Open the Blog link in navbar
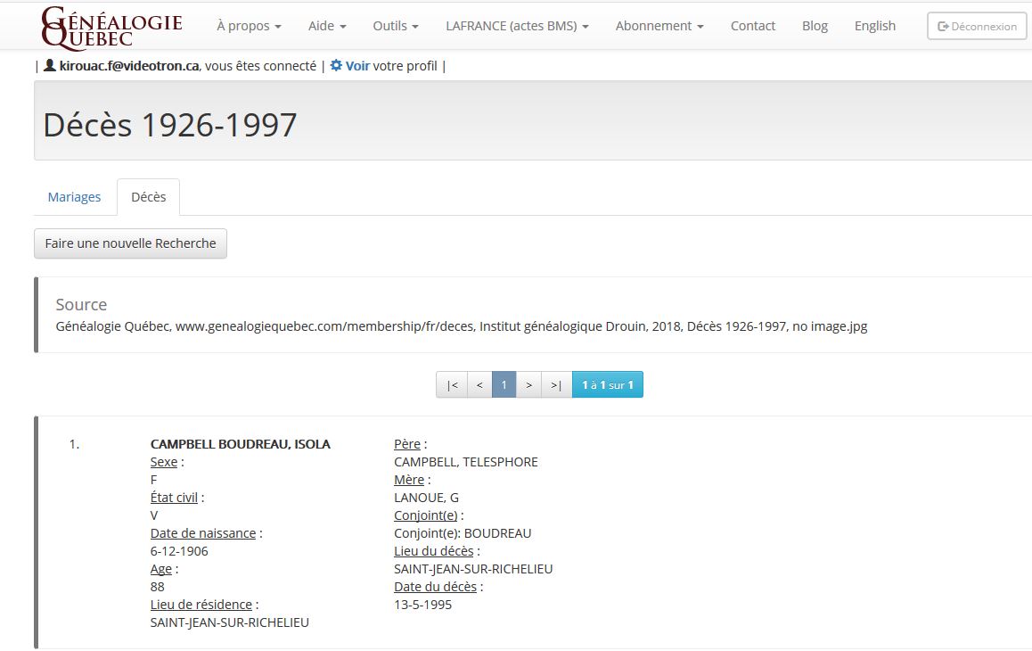The width and height of the screenshot is (1032, 651). coord(815,26)
